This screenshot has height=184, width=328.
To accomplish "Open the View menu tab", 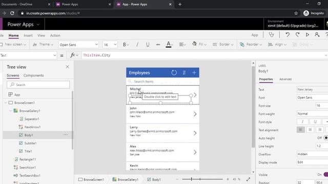I will pos(41,35).
